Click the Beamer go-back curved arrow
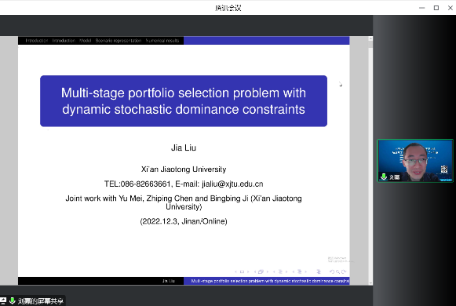456x306 pixels. pyautogui.click(x=332, y=272)
